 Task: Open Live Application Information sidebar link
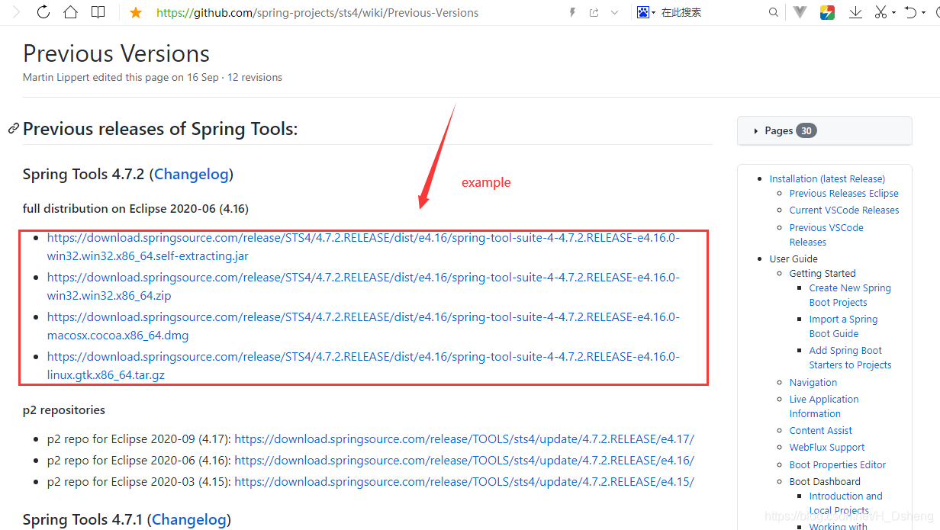(x=824, y=406)
